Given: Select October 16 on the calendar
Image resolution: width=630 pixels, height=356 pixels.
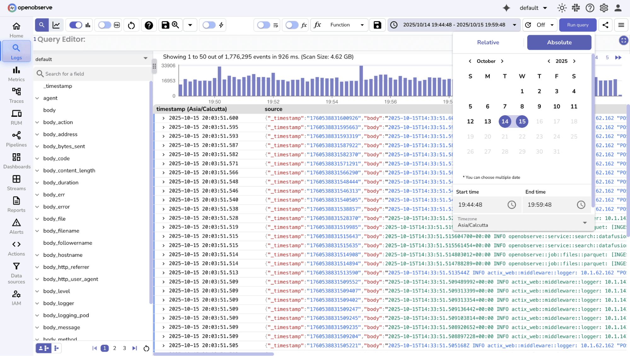Looking at the screenshot, I should click(x=539, y=121).
